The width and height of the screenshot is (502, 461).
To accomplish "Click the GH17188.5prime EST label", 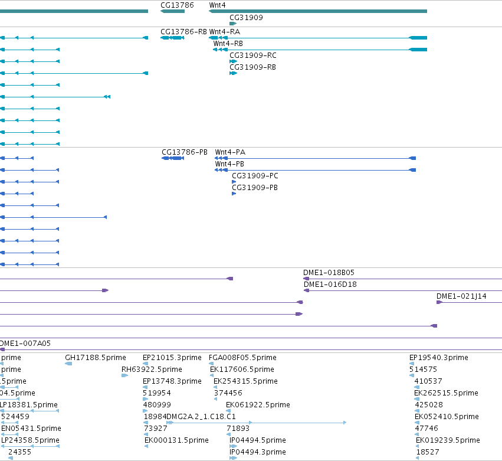I will pyautogui.click(x=96, y=357).
